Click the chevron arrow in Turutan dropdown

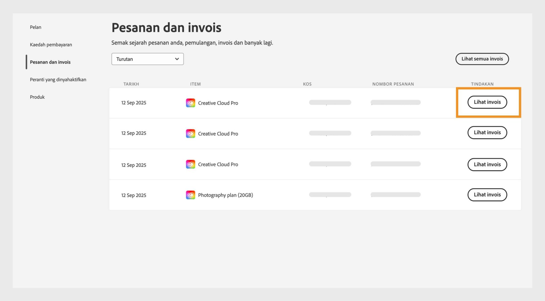click(x=177, y=59)
